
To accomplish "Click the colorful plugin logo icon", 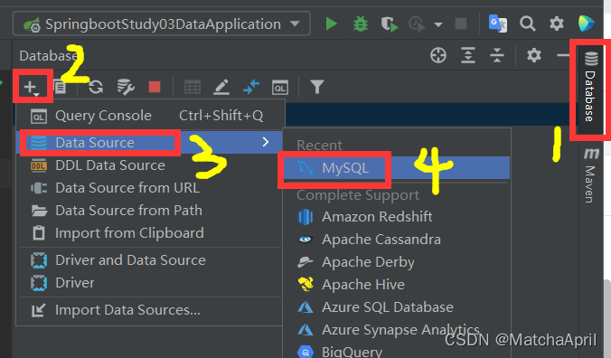I will tap(586, 24).
